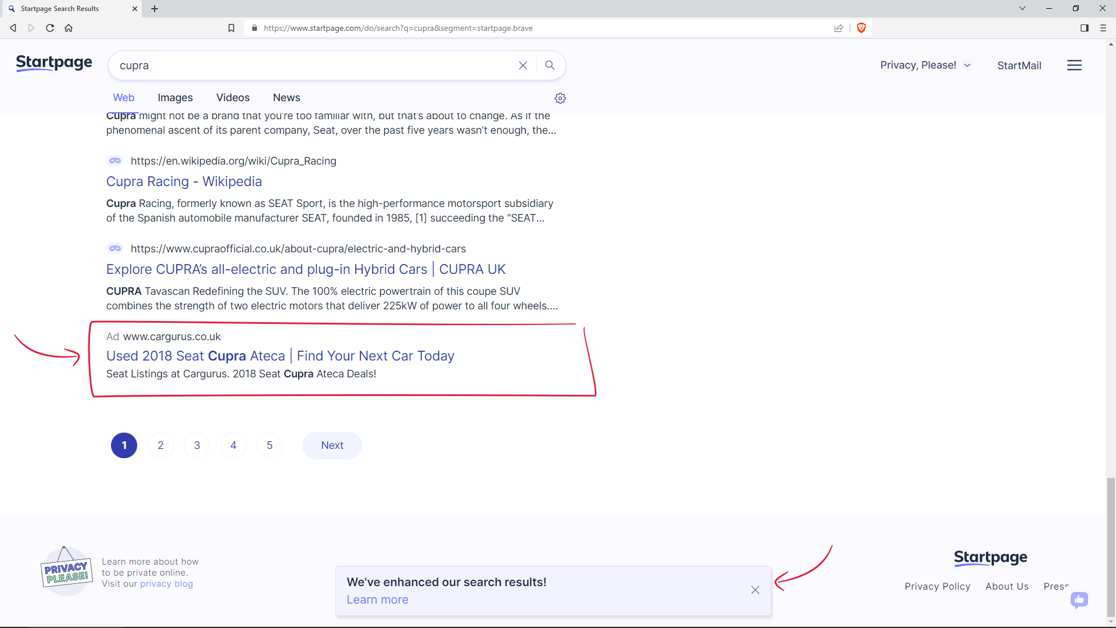
Task: Click the Brave Shields icon
Action: coord(861,27)
